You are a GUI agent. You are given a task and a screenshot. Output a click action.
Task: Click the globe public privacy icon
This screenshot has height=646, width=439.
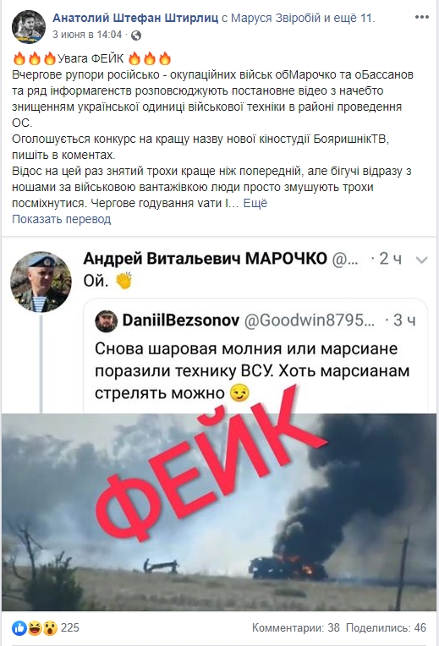point(135,36)
